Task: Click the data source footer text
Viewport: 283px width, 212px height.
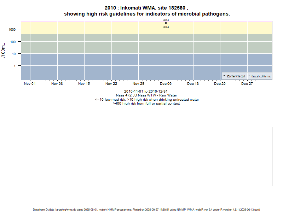Action: pos(146,210)
